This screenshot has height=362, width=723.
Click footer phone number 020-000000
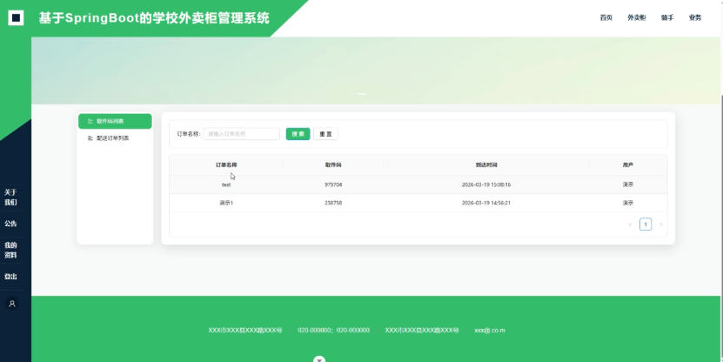click(333, 330)
